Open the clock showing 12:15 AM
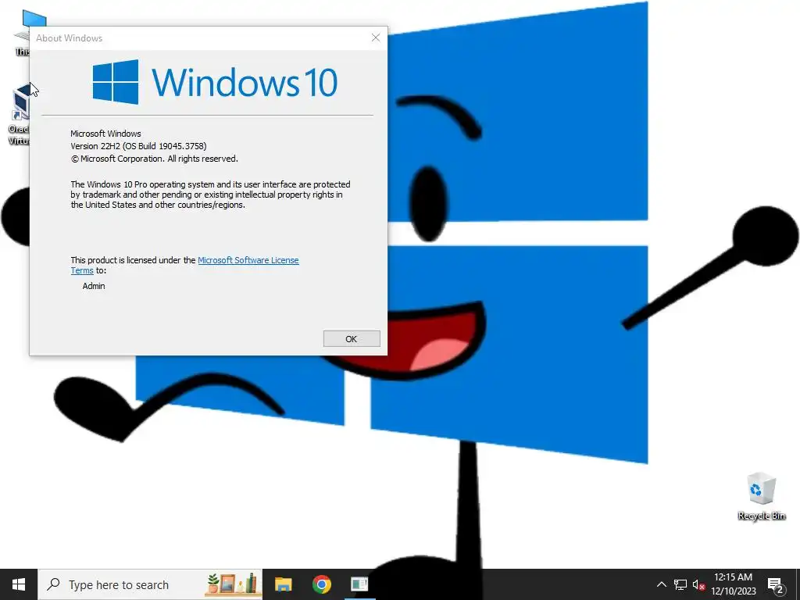This screenshot has width=800, height=600. [x=733, y=584]
